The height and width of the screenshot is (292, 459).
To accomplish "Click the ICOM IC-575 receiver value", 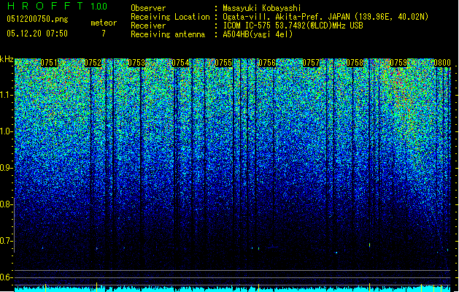I will (293, 26).
